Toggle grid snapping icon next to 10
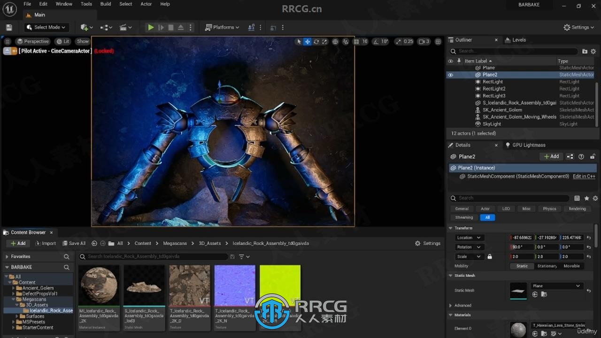 [356, 41]
